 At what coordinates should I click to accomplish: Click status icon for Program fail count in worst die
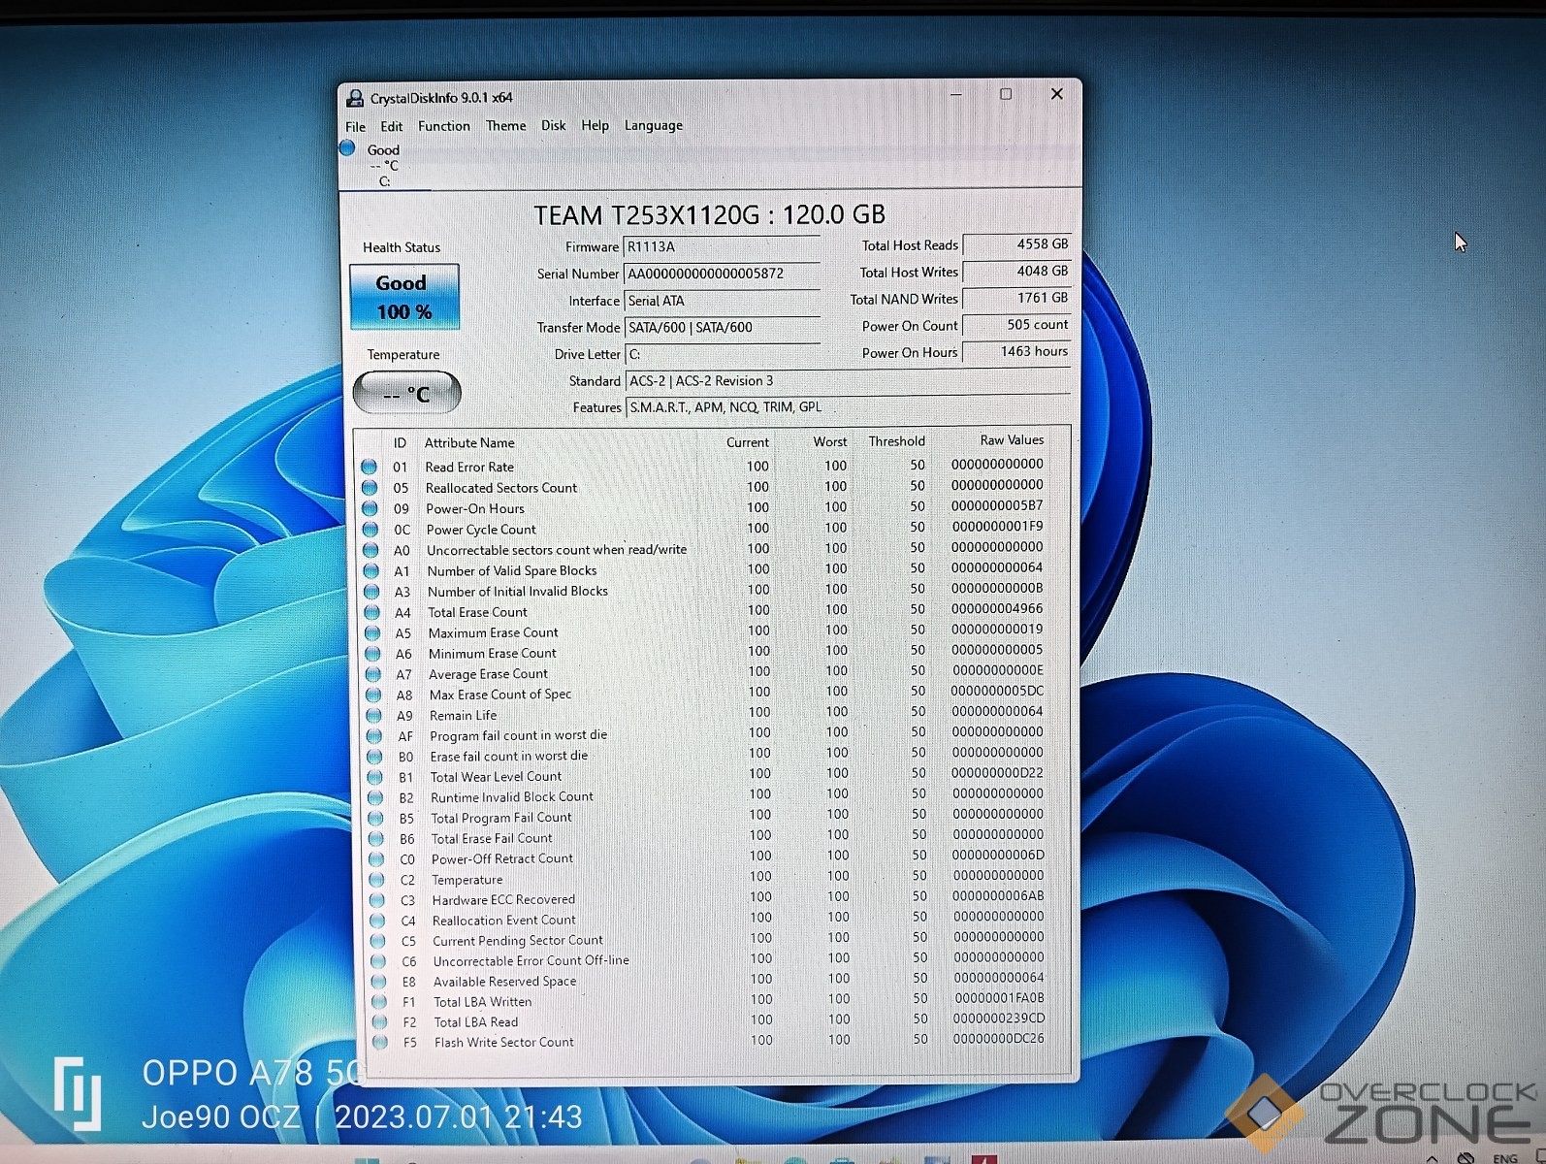pos(373,736)
